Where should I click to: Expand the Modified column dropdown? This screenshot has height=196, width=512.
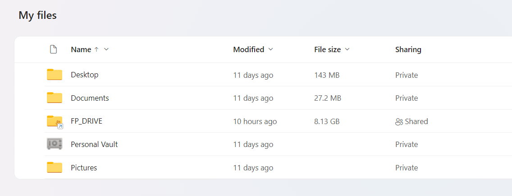pyautogui.click(x=270, y=49)
